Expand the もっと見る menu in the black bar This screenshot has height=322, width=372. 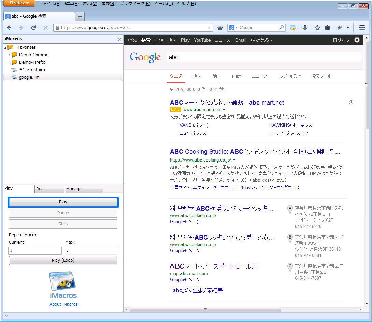261,40
